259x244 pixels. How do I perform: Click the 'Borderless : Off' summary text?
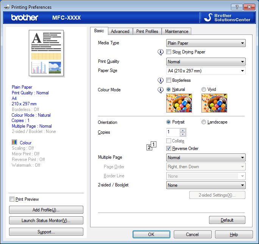pyautogui.click(x=25, y=109)
